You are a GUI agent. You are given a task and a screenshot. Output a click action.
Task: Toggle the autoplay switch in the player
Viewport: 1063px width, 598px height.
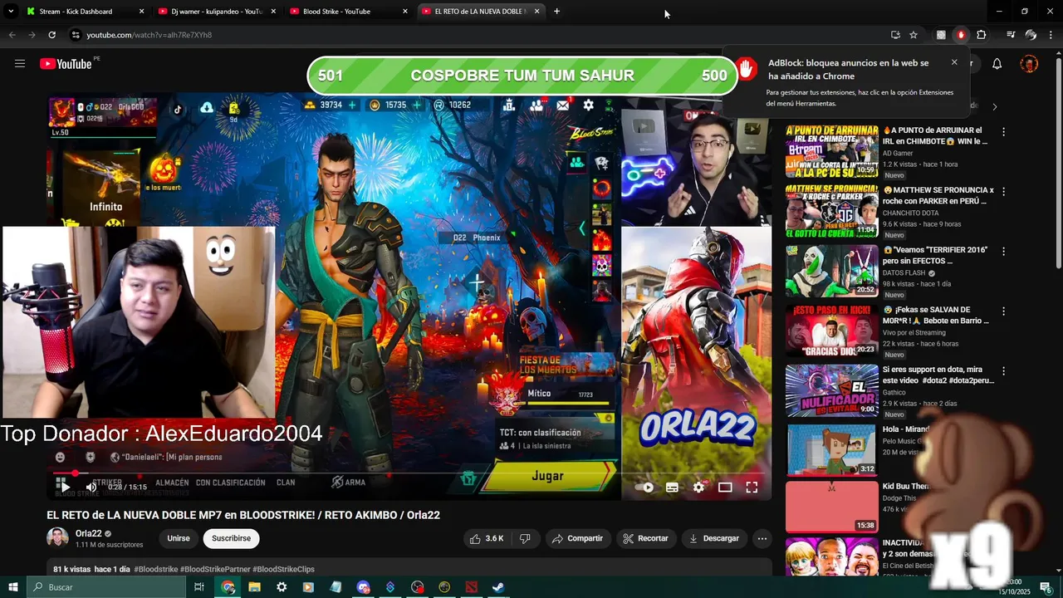pyautogui.click(x=645, y=488)
